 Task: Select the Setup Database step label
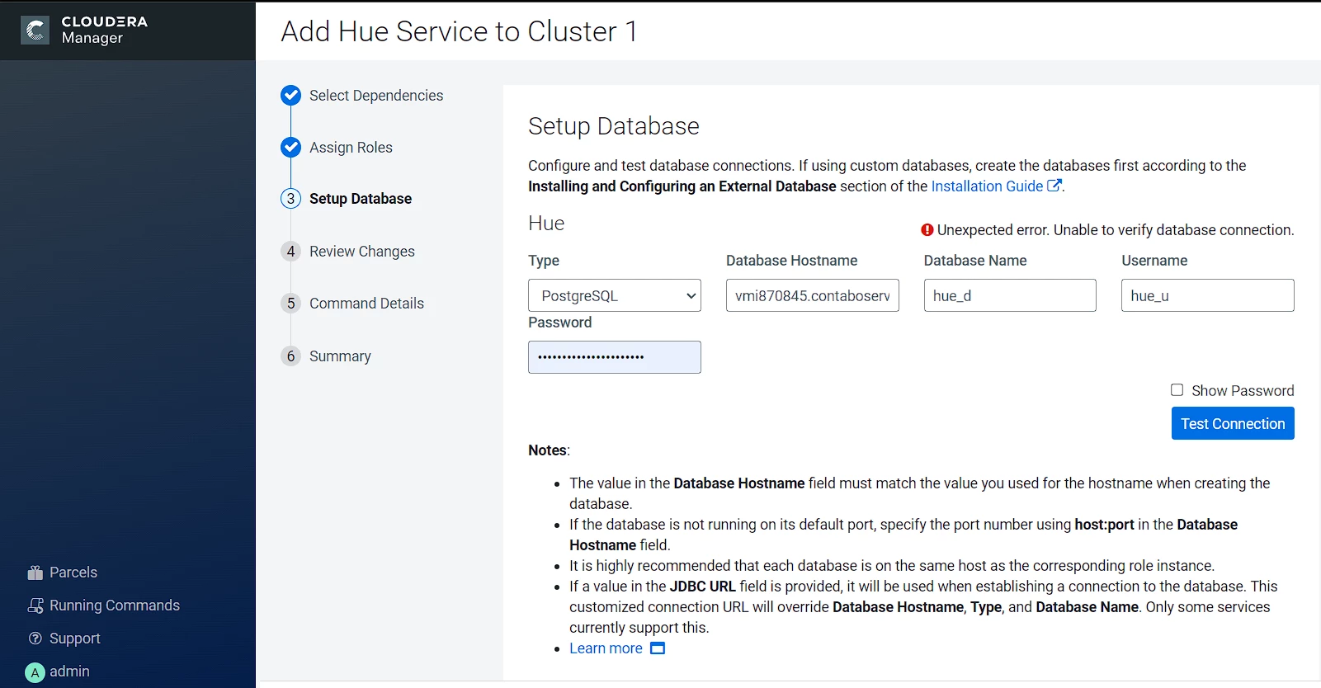point(361,199)
